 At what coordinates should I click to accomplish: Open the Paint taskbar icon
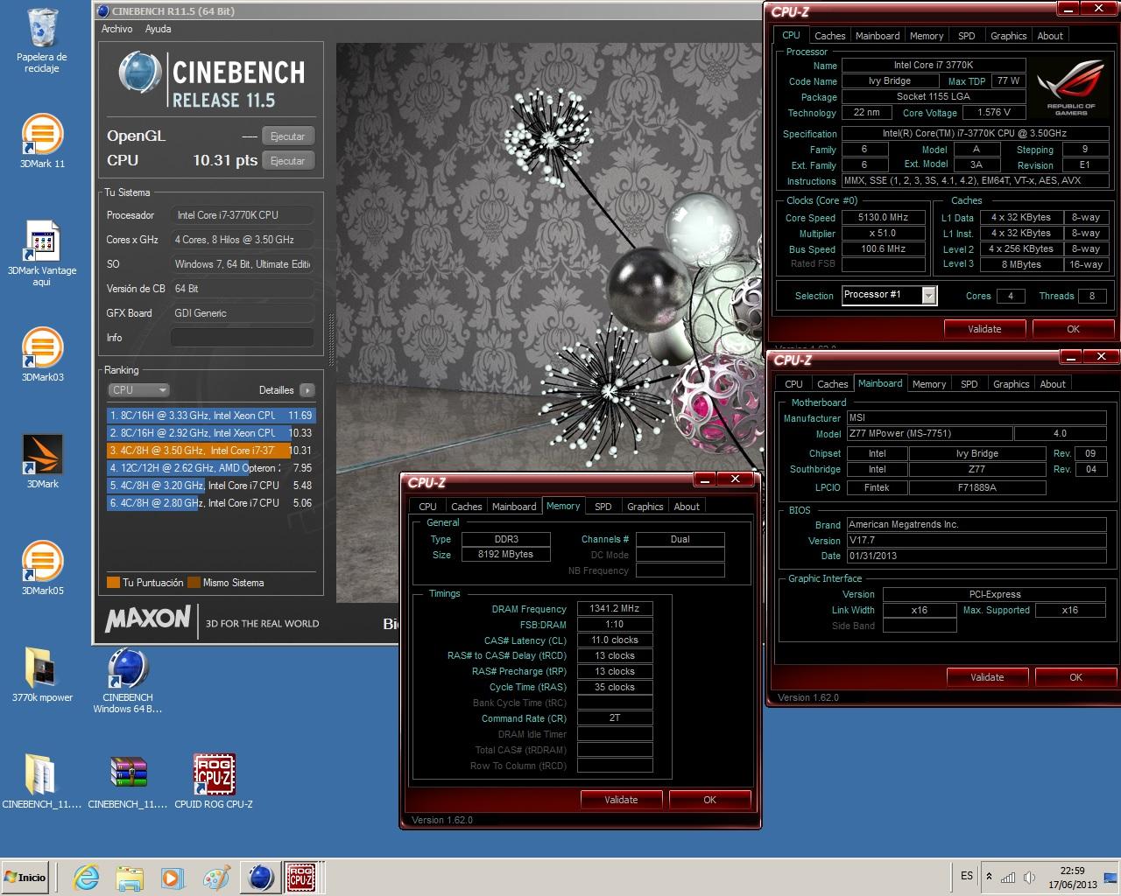pos(215,877)
